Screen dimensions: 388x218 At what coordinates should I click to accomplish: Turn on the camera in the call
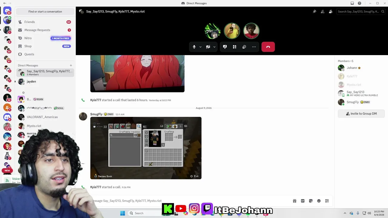click(208, 47)
